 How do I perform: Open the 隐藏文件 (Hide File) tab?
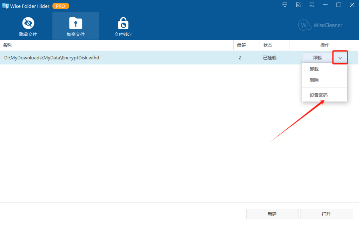point(28,26)
